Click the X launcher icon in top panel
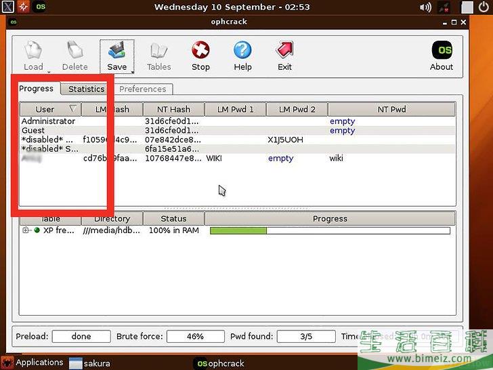The image size is (493, 370). pos(7,7)
